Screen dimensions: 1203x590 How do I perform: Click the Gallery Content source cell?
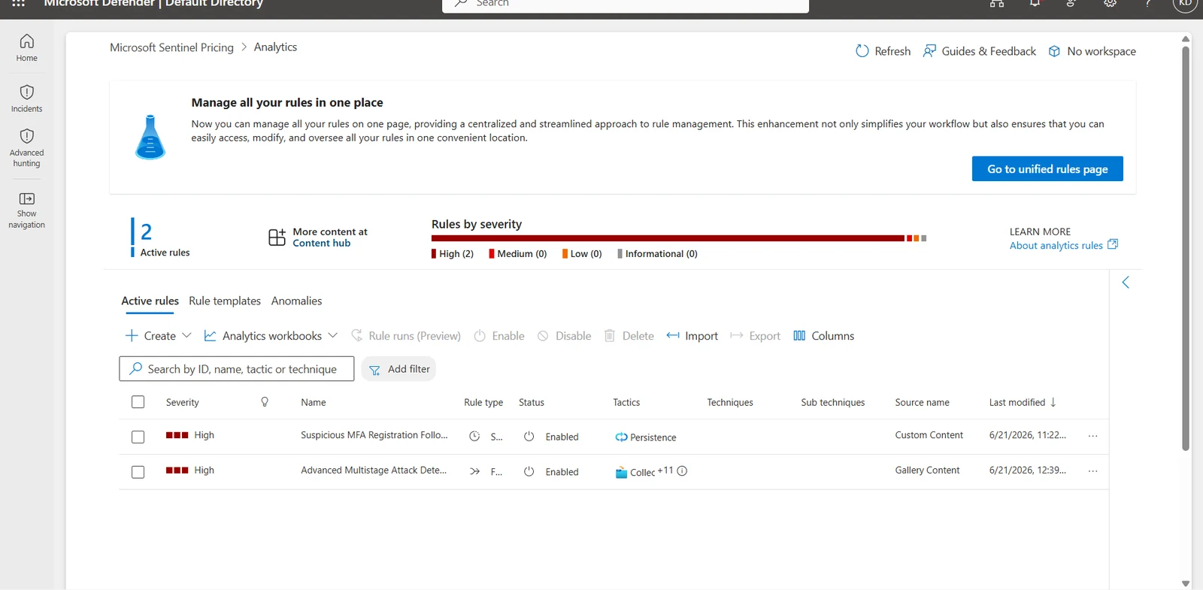(927, 470)
